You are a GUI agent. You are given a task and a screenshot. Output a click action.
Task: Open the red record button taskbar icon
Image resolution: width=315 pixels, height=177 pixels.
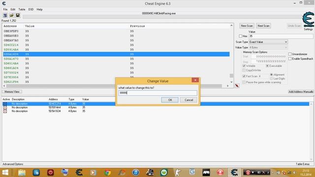[x=220, y=173]
